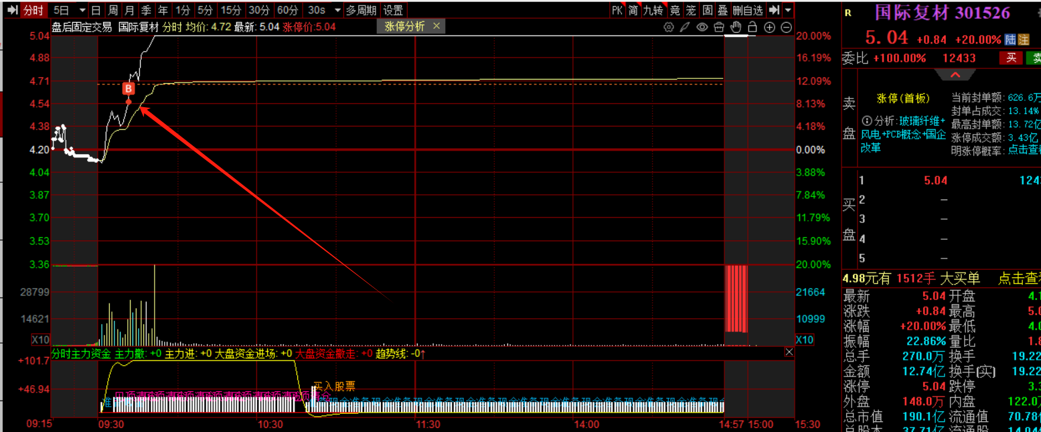Open the 30s interval dropdown arrow
The width and height of the screenshot is (1041, 432).
click(335, 10)
